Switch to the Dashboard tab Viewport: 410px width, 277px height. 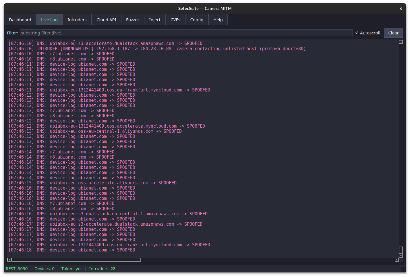tap(20, 19)
